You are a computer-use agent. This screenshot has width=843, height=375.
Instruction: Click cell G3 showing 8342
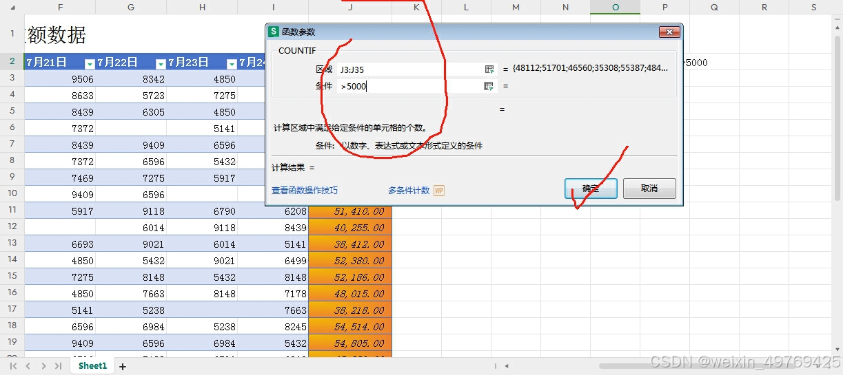(131, 79)
